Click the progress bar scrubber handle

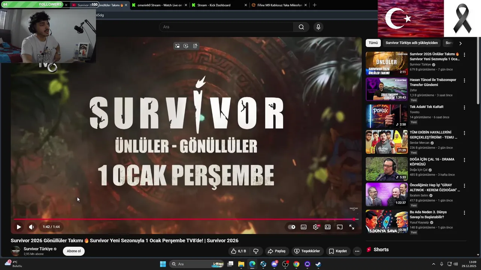click(354, 219)
